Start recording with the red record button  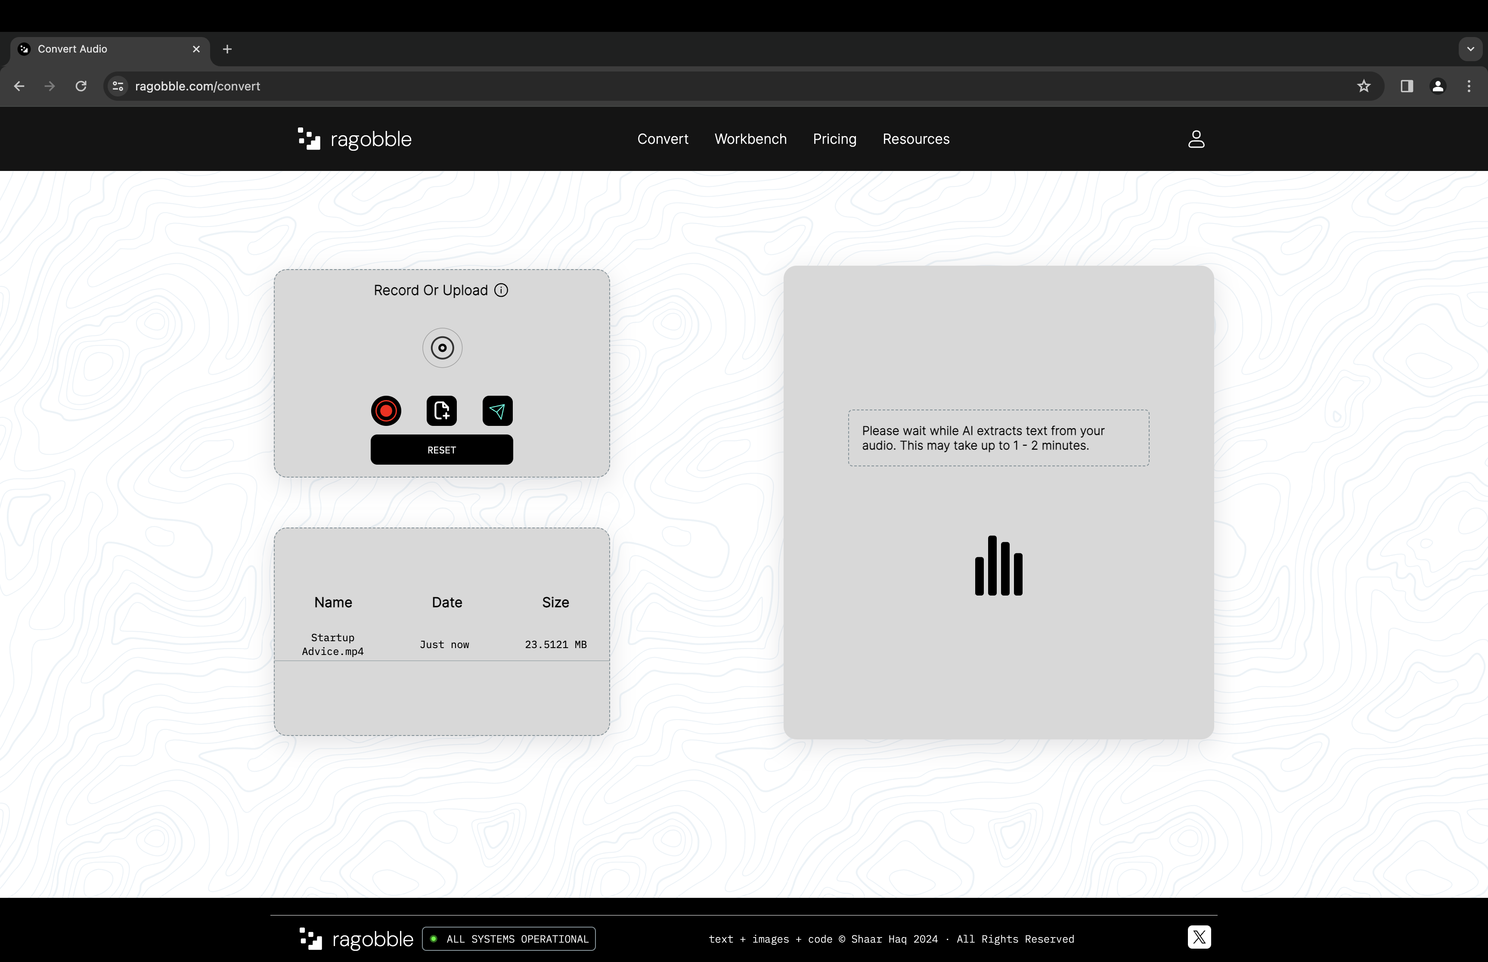386,411
